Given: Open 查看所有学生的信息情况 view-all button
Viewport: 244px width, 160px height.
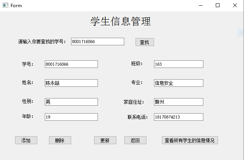Looking at the screenshot, I should pyautogui.click(x=190, y=140).
